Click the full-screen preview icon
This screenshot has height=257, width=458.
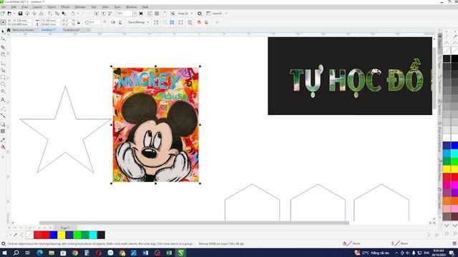141,14
